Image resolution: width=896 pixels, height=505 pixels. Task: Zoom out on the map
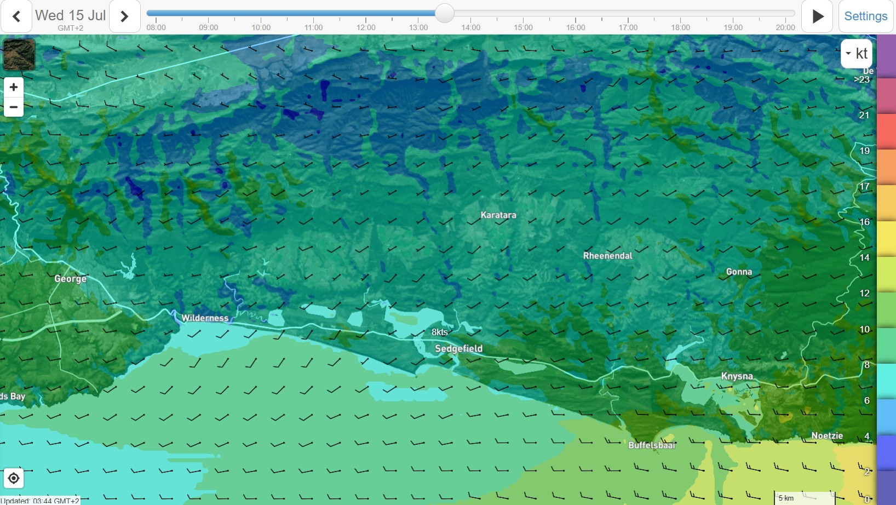(x=14, y=107)
